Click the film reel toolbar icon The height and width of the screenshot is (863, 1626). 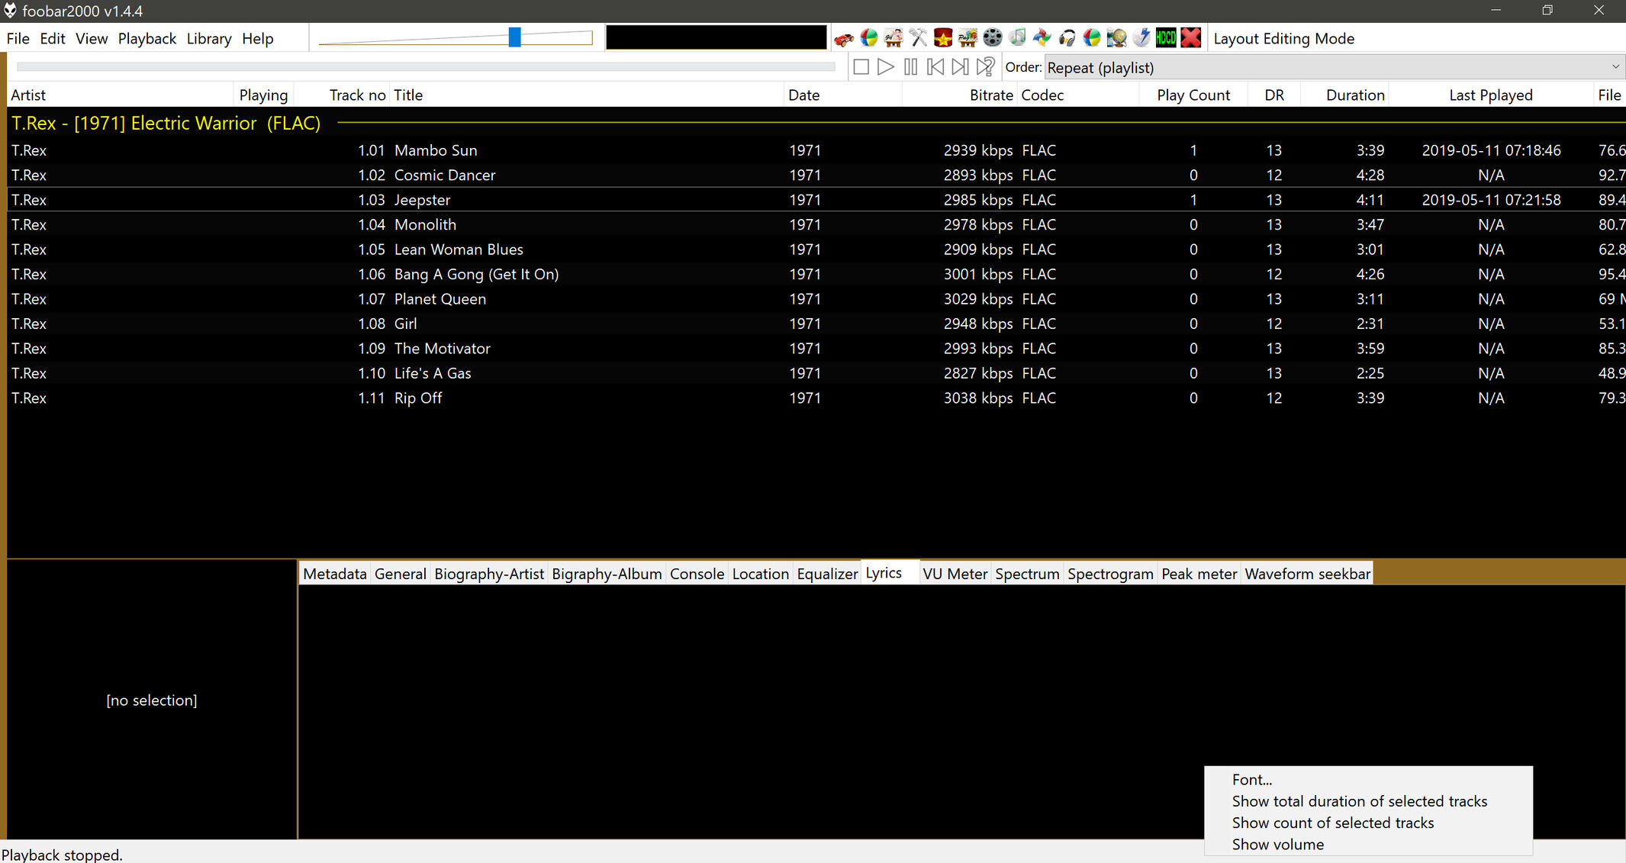(992, 38)
